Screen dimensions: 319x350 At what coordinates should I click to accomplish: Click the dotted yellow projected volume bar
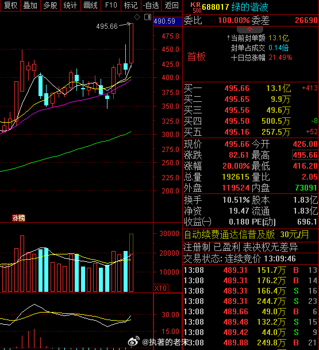point(131,244)
